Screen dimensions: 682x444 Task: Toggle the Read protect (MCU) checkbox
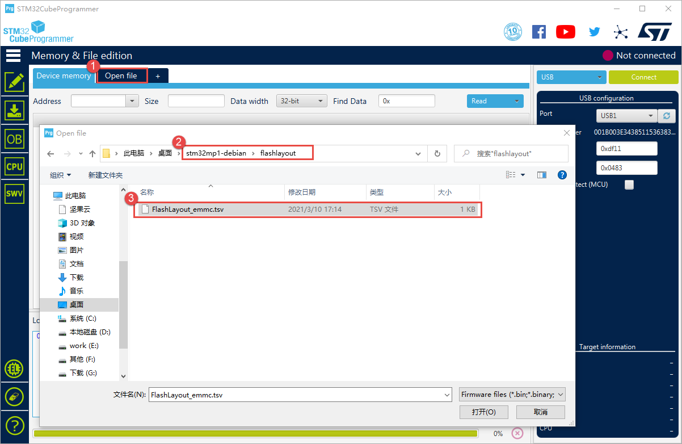tap(629, 185)
